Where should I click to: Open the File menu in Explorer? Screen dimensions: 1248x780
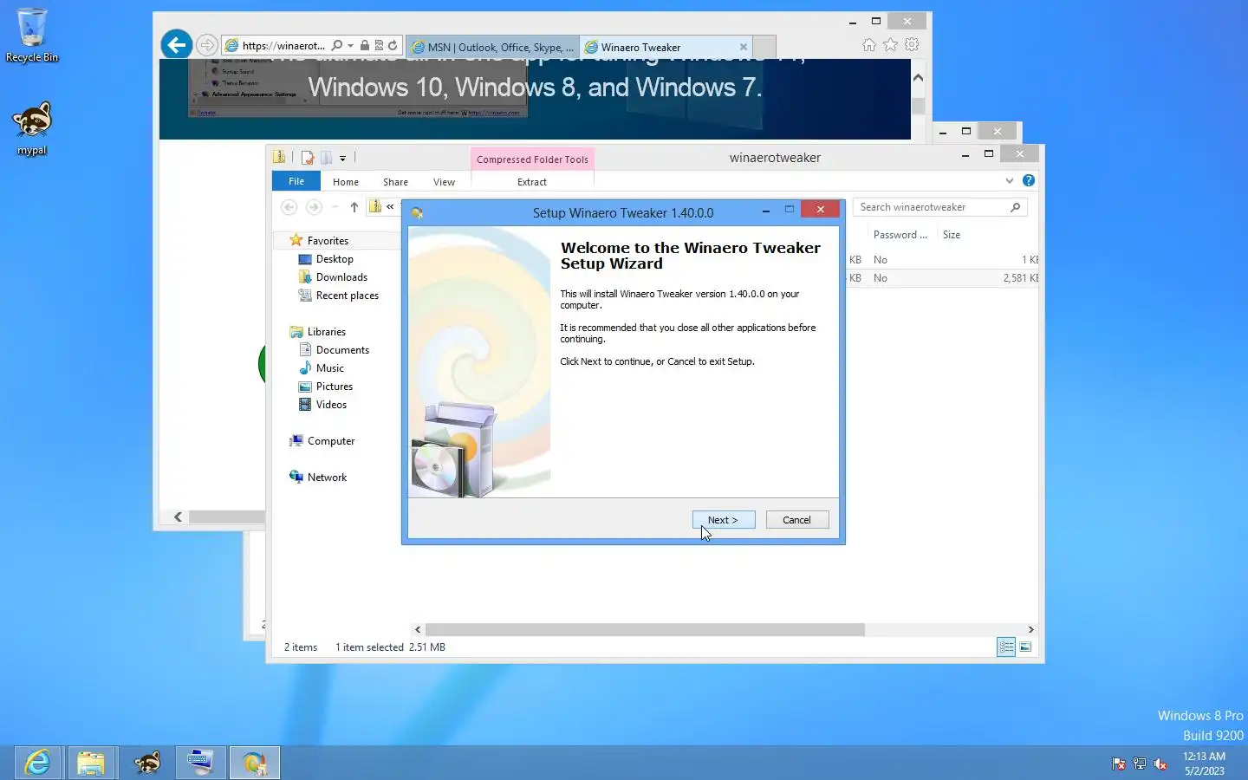click(296, 181)
